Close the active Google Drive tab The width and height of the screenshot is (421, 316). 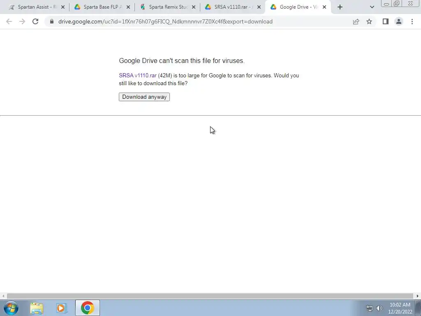[x=324, y=7]
